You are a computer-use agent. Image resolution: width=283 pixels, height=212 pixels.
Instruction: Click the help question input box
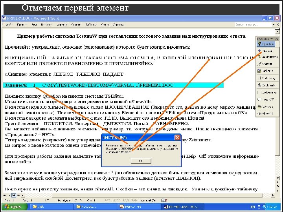click(x=253, y=24)
